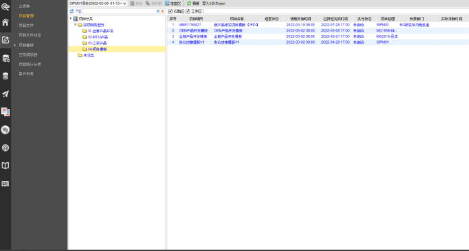Click start time 2022-03-10 08:00
469x251 pixels.
300,25
